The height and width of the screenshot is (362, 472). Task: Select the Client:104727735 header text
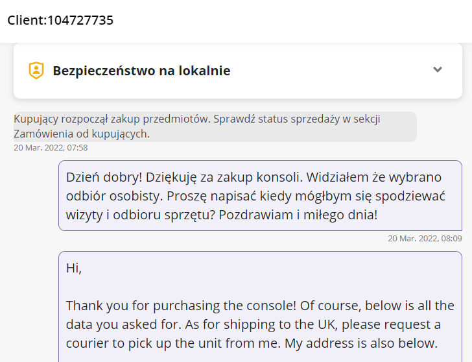pyautogui.click(x=60, y=20)
